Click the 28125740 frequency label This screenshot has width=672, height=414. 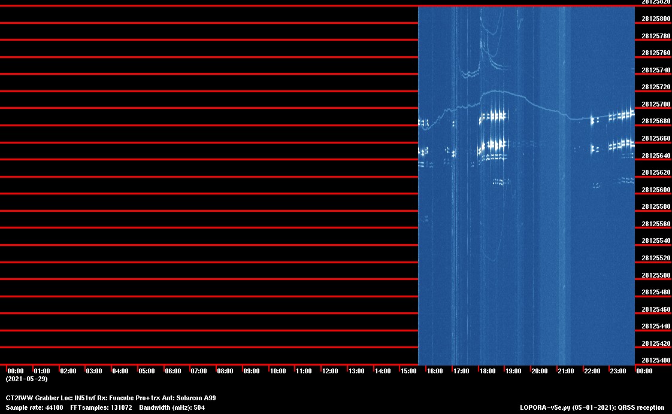click(656, 70)
